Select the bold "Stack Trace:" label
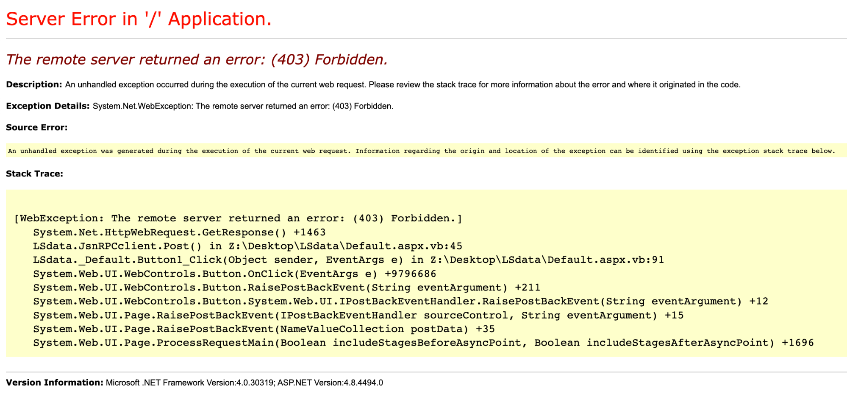 (x=34, y=174)
